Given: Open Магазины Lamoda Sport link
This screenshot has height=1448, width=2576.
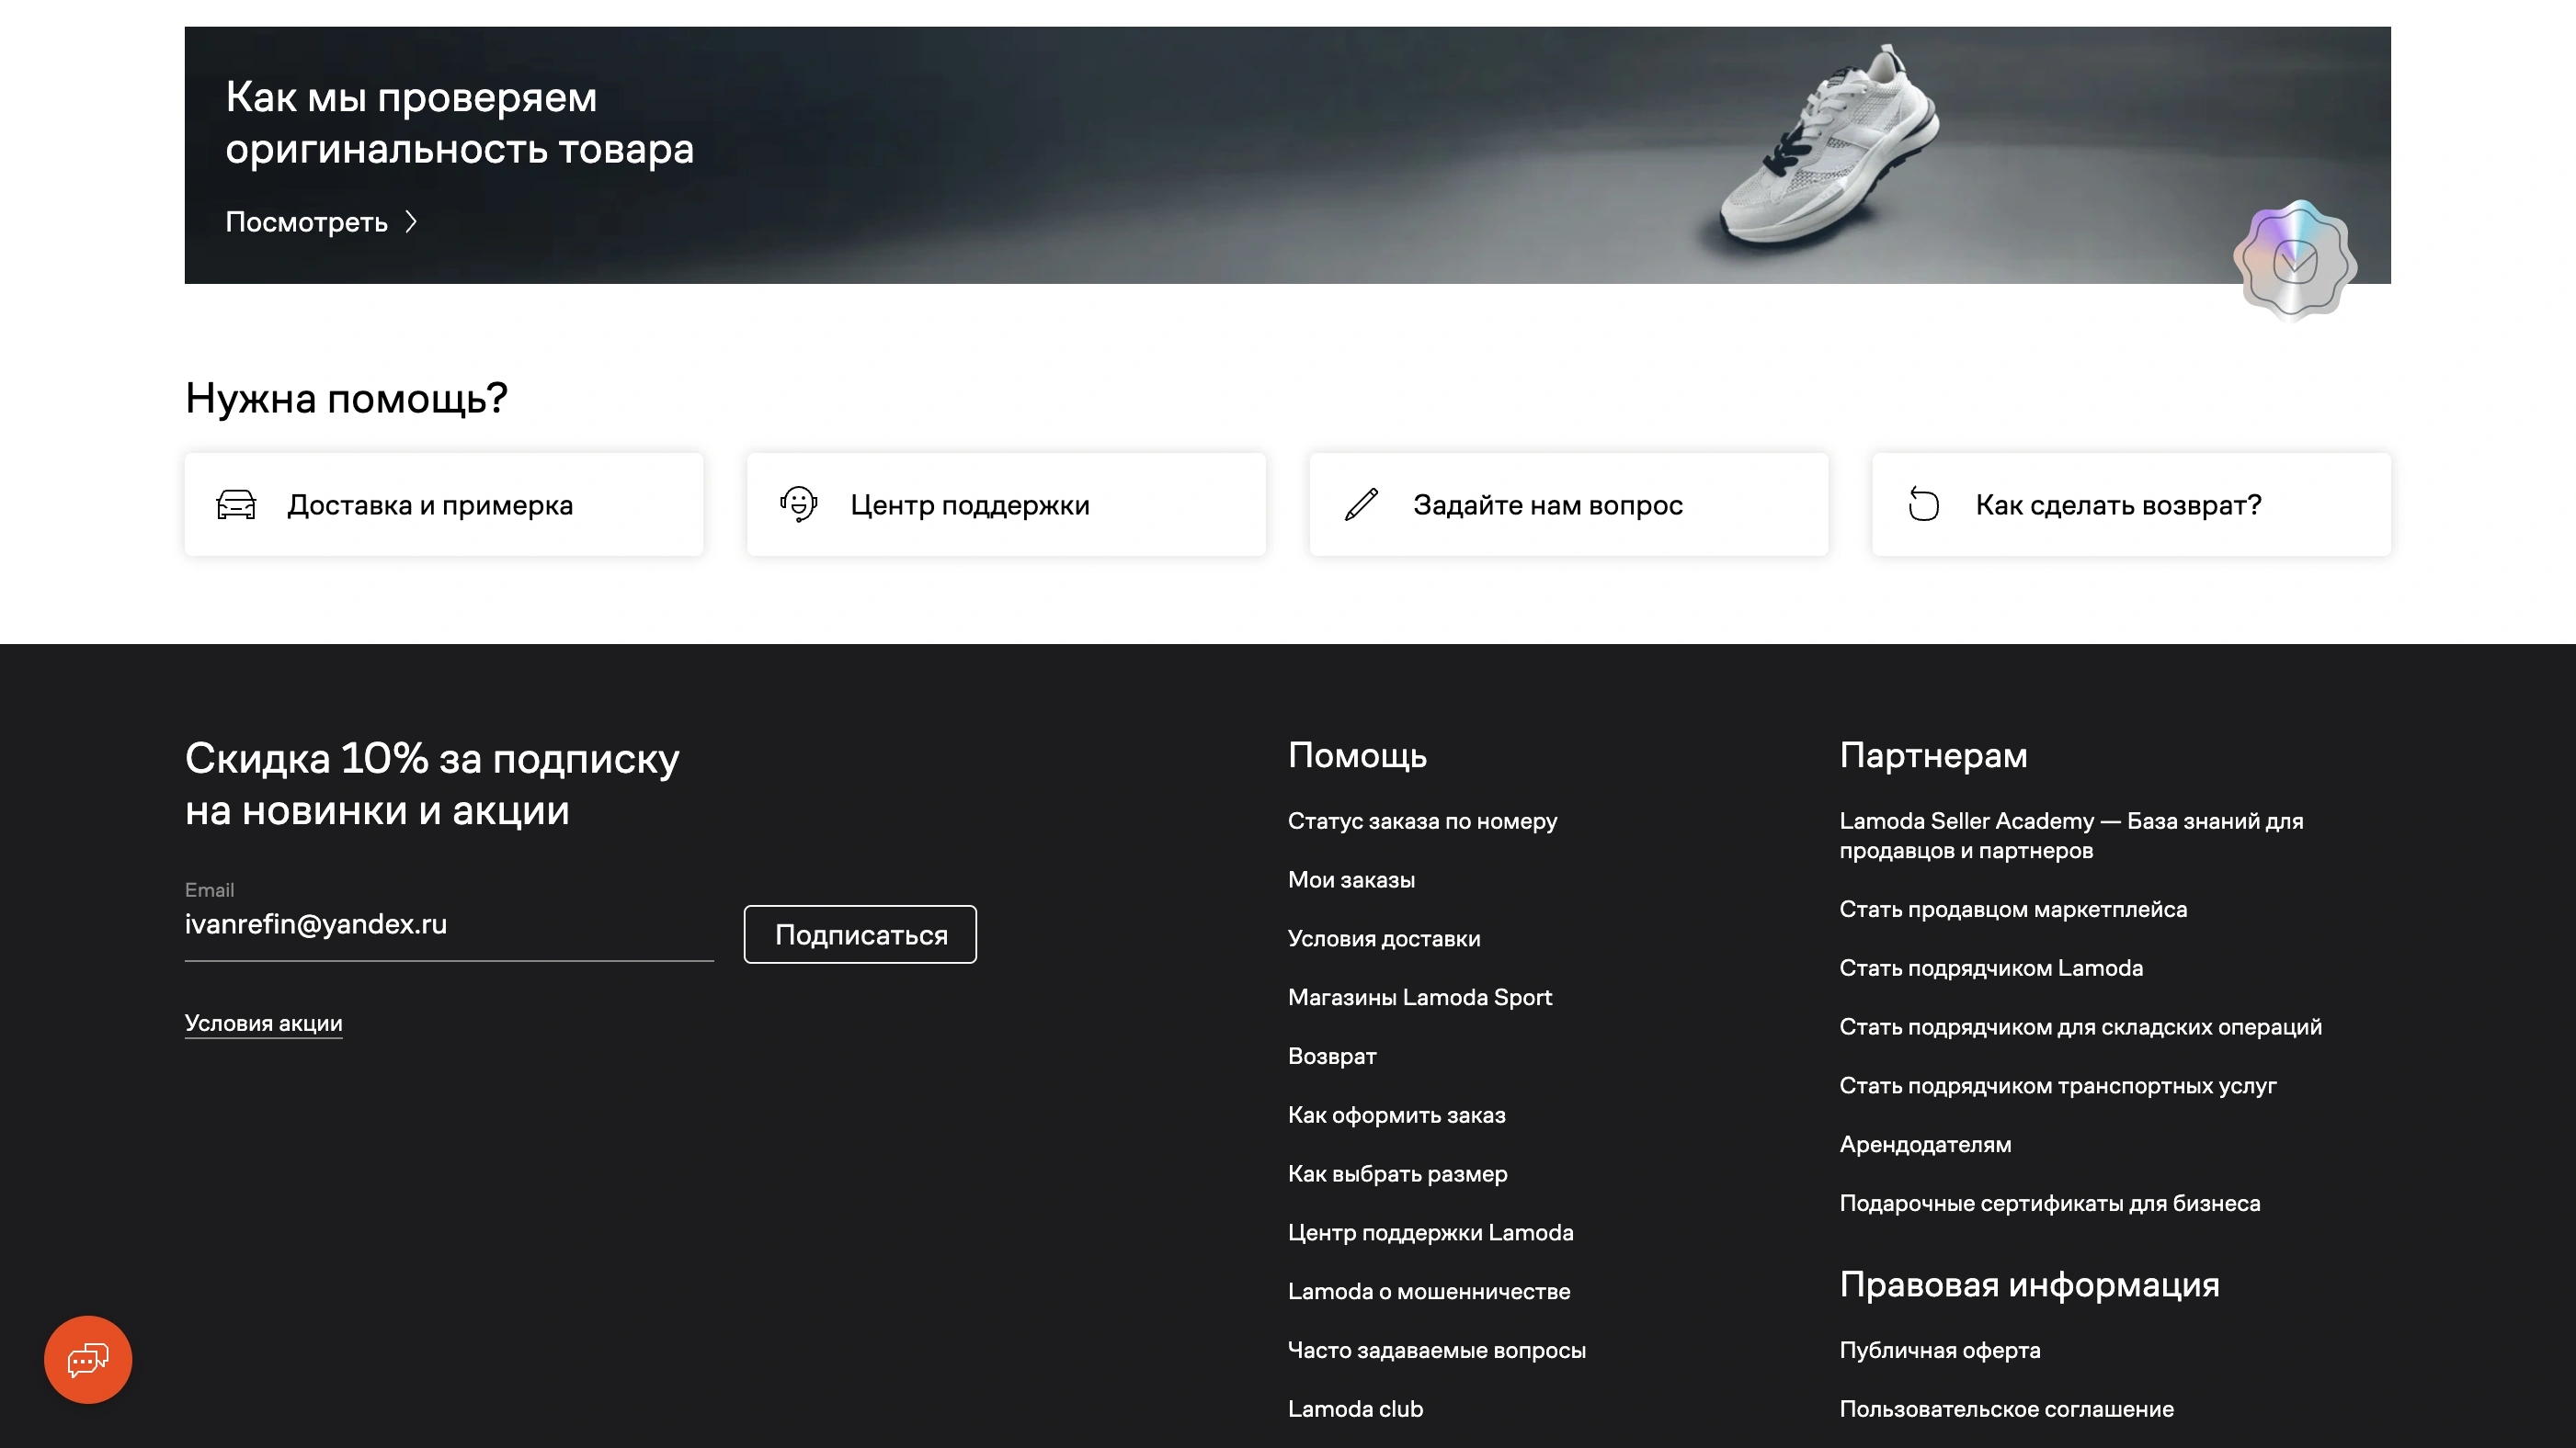Looking at the screenshot, I should coord(1420,997).
